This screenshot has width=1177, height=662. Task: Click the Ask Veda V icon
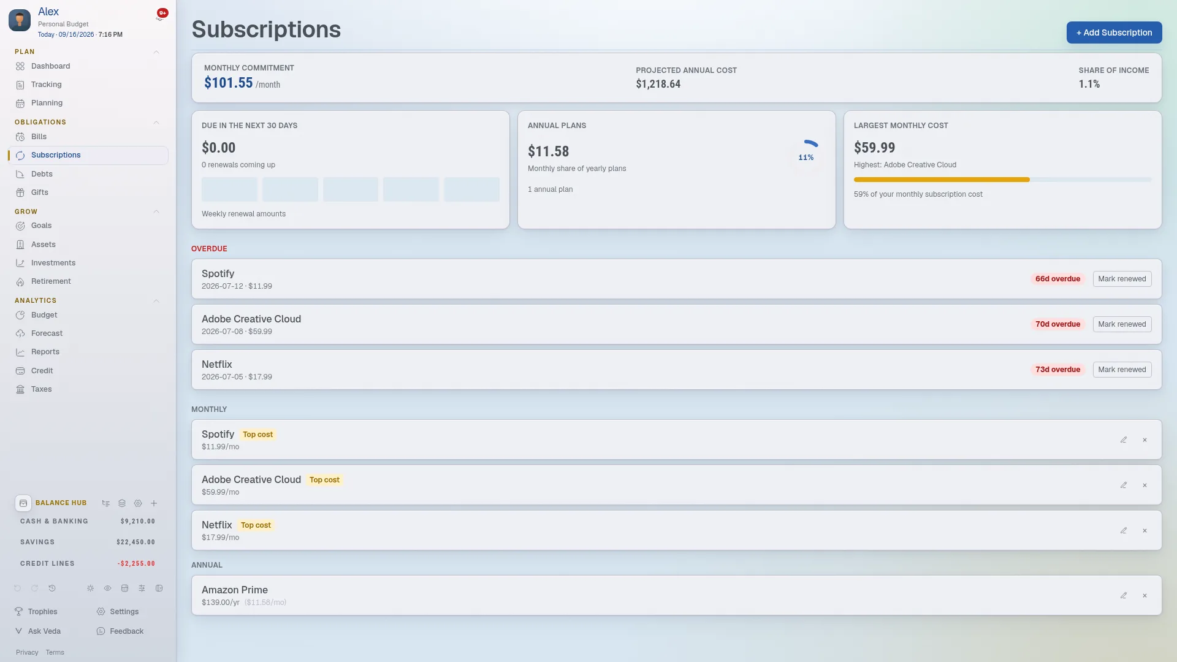click(19, 631)
